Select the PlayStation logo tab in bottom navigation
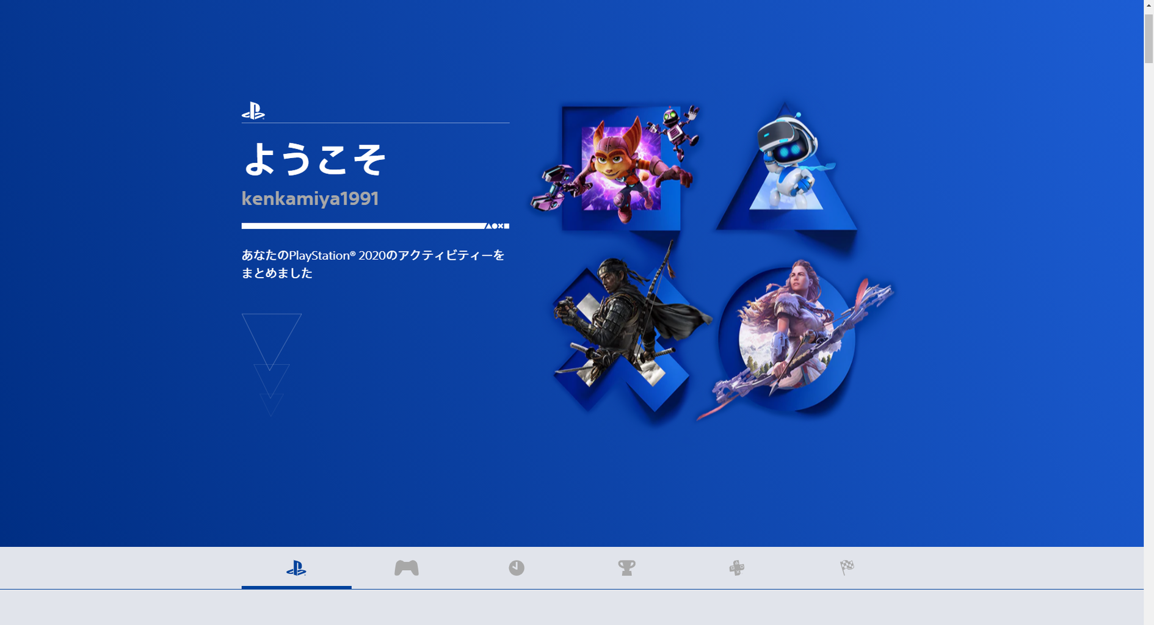 click(296, 568)
